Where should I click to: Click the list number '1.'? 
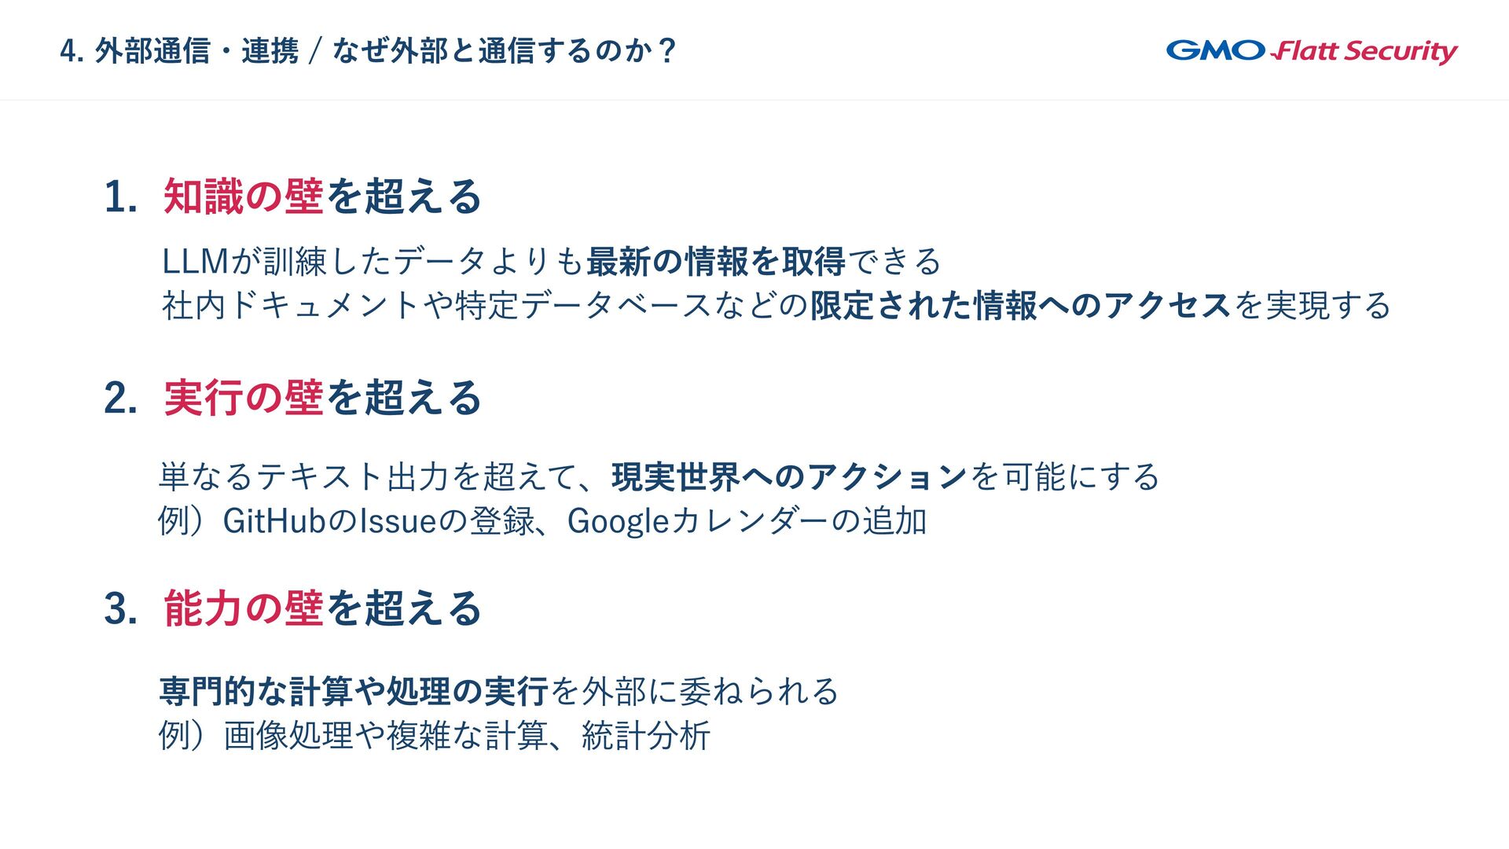tap(121, 197)
